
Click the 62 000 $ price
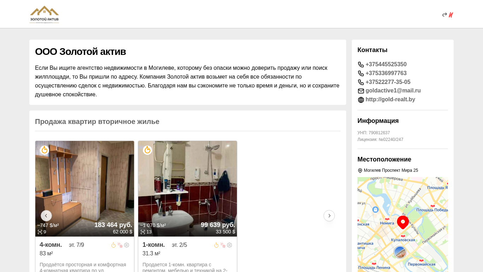(123, 232)
